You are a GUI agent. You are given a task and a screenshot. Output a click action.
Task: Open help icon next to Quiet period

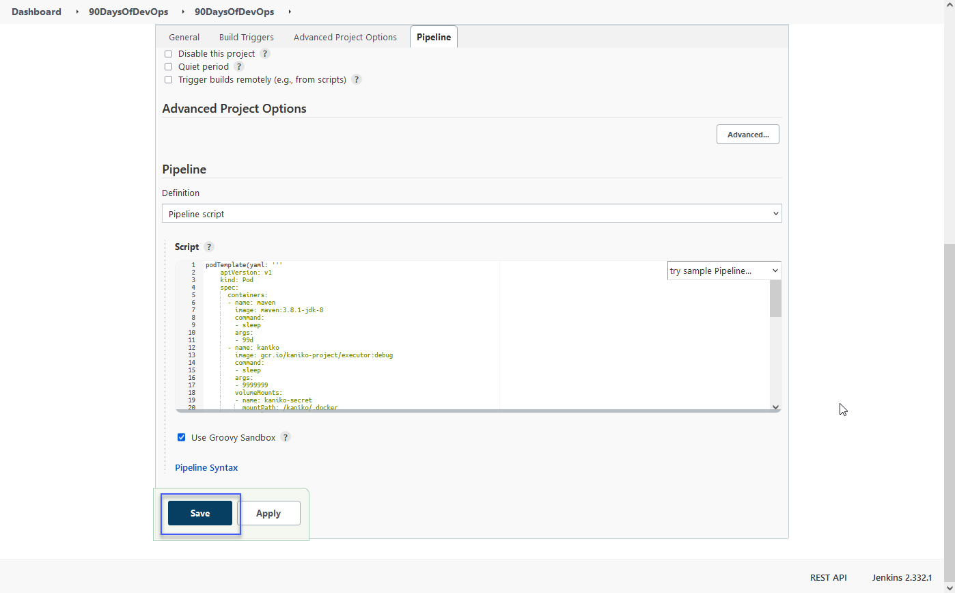(x=239, y=67)
